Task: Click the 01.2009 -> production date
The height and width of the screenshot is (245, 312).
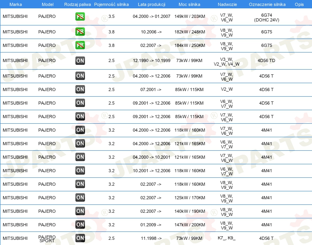Action: [151, 225]
